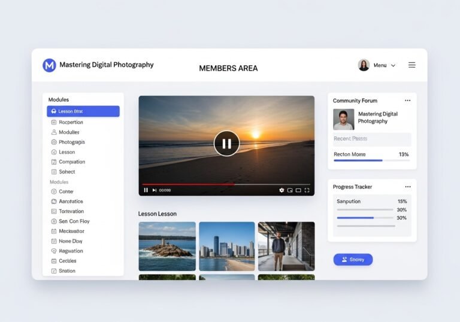This screenshot has height=322, width=460.
Task: Open the hamburger menu in the header
Action: click(x=411, y=65)
